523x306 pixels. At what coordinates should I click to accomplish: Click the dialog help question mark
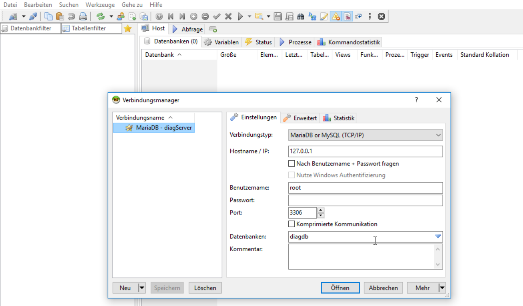point(416,100)
